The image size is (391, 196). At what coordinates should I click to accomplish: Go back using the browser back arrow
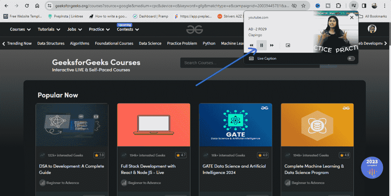point(6,6)
